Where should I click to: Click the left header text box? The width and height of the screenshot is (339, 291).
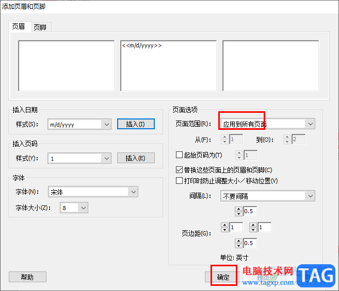[67, 65]
